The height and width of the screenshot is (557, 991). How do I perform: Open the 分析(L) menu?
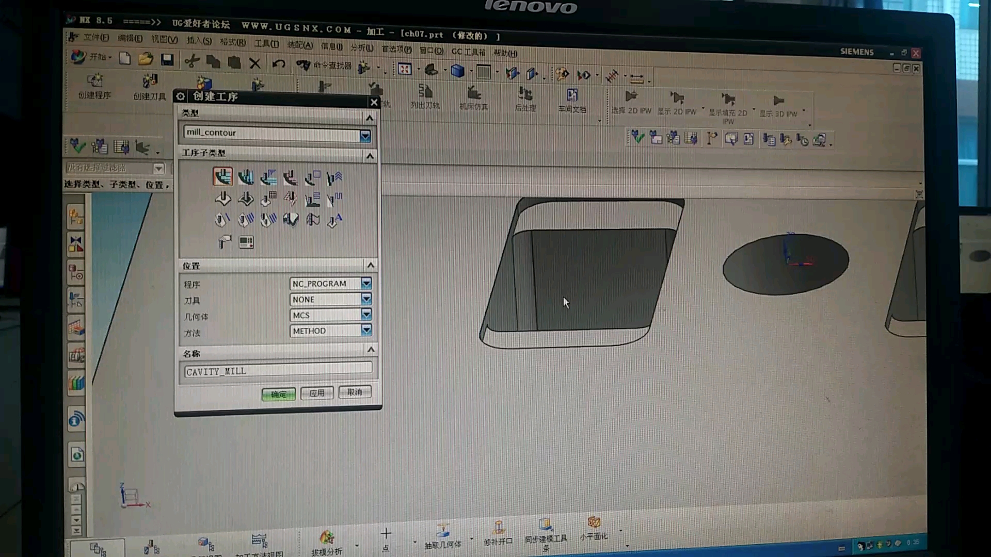tap(362, 47)
